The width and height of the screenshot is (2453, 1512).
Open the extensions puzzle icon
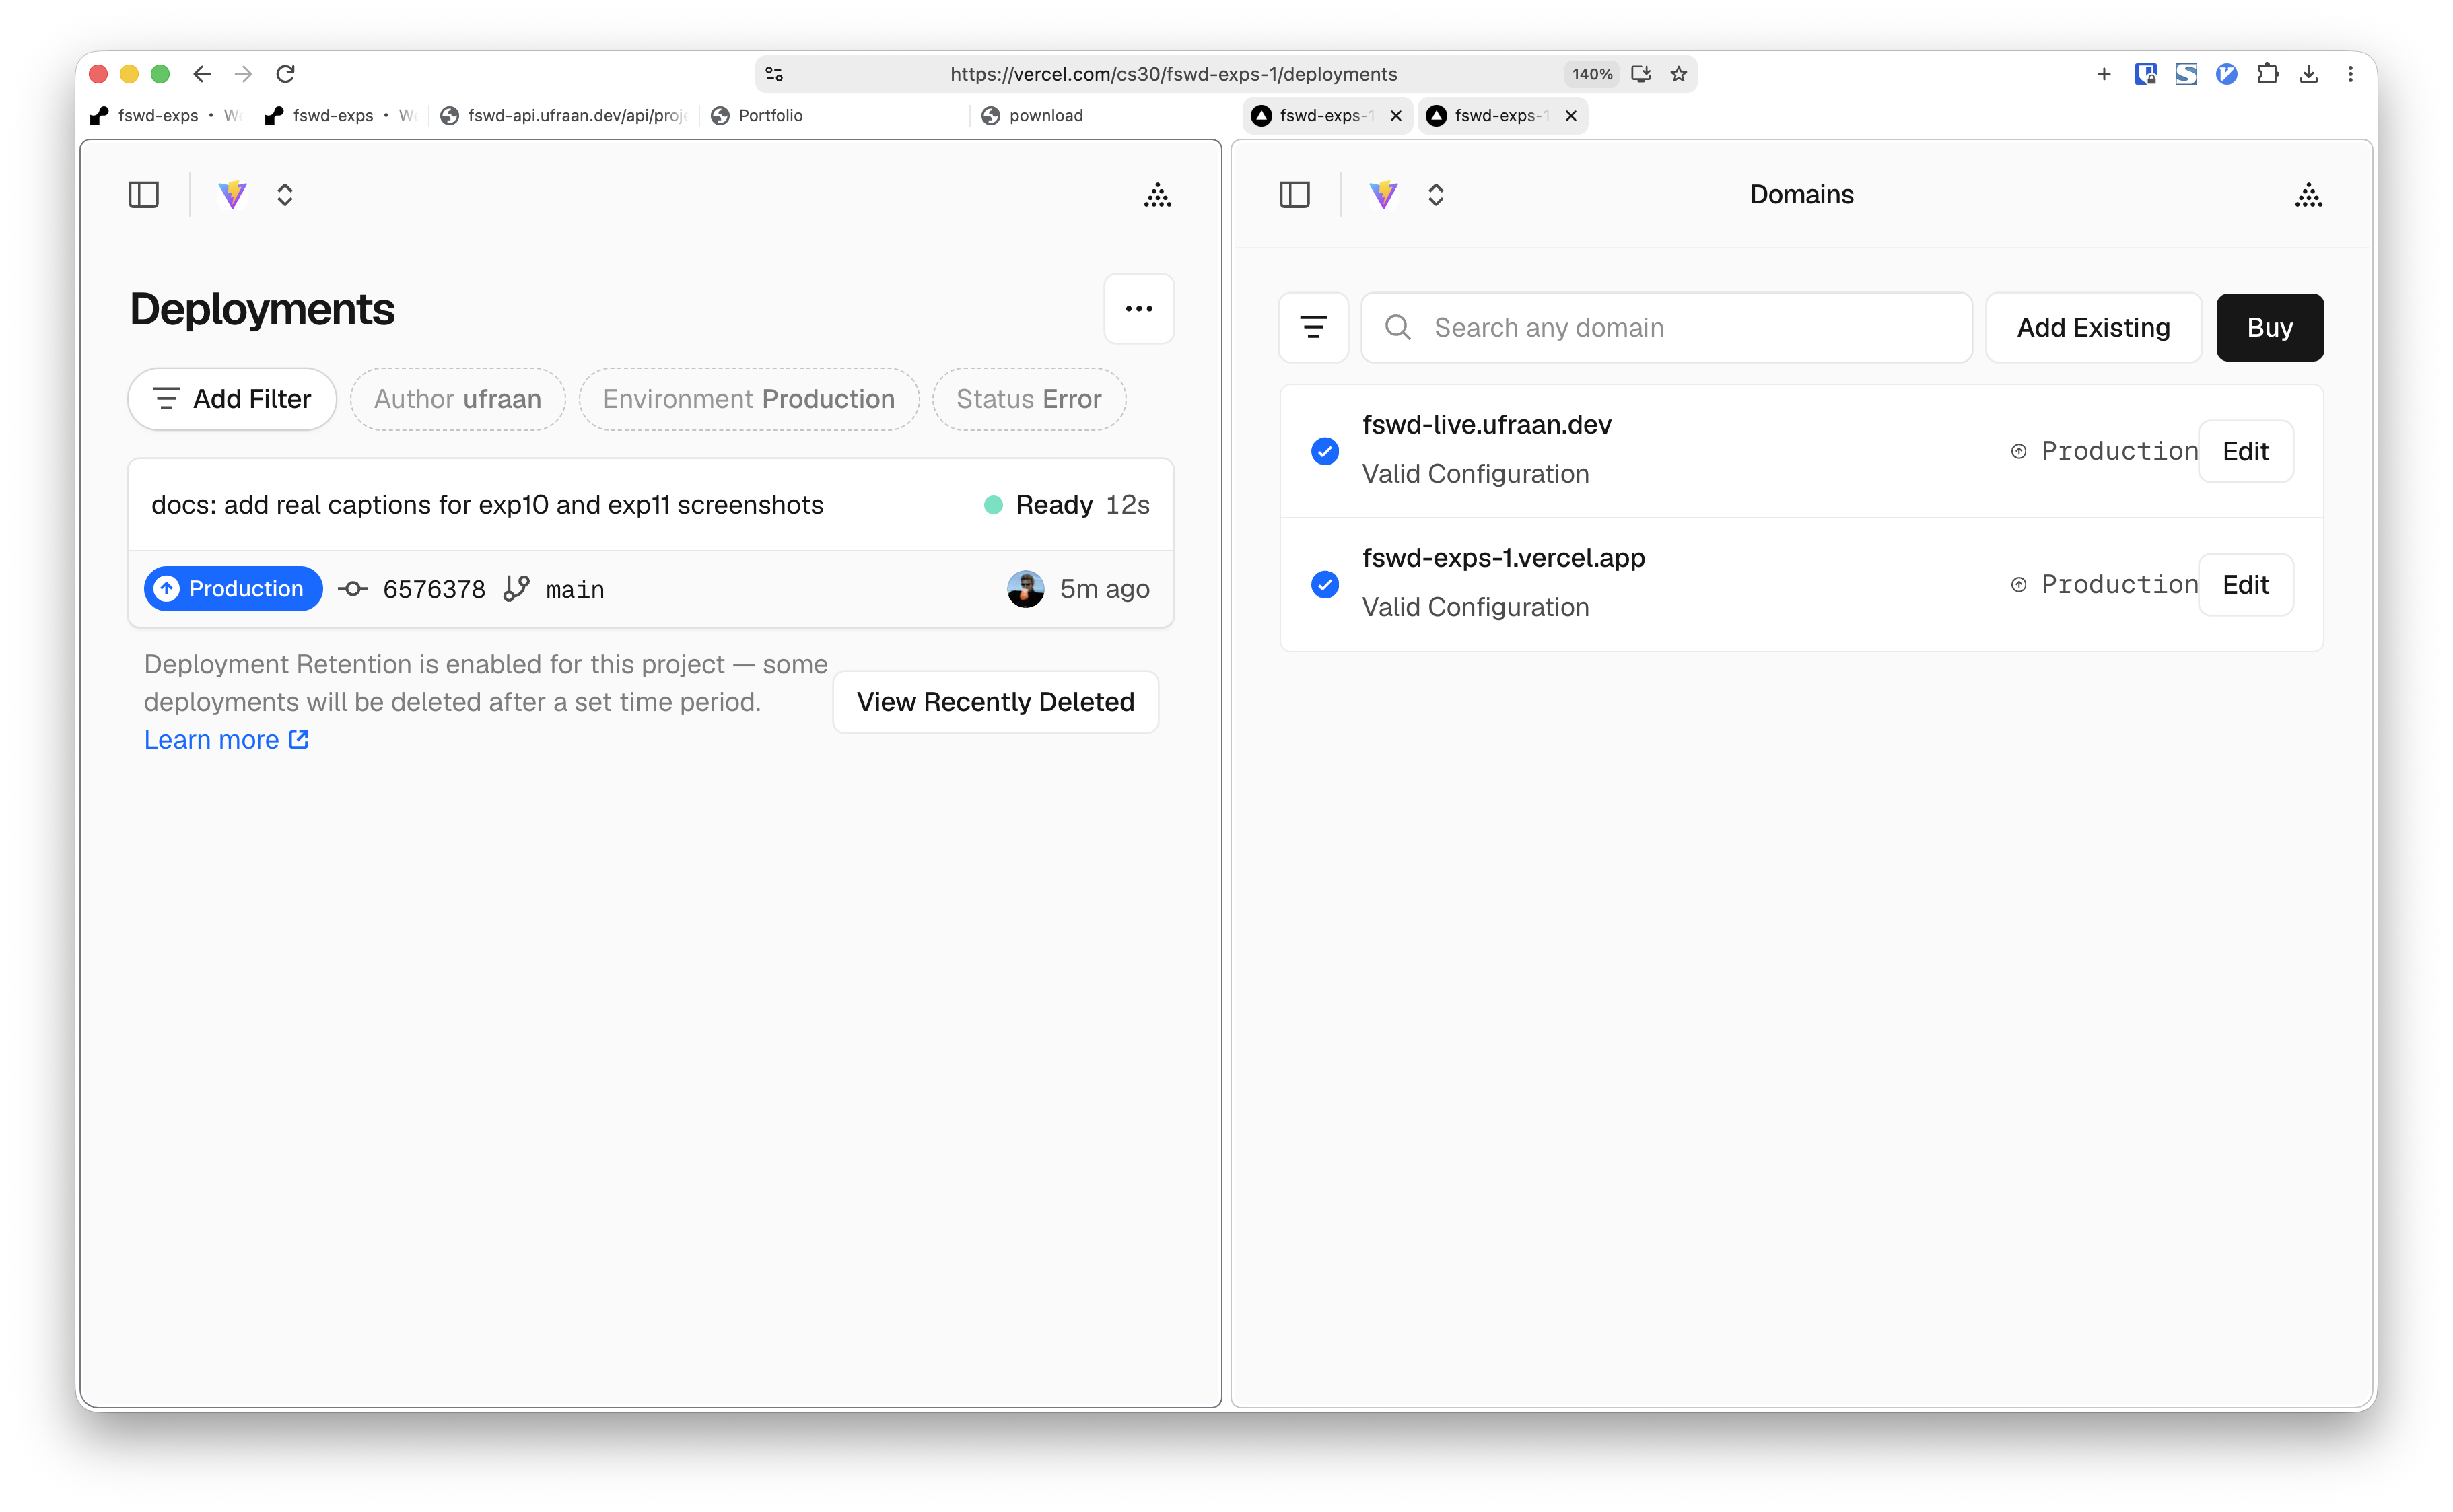[2268, 74]
